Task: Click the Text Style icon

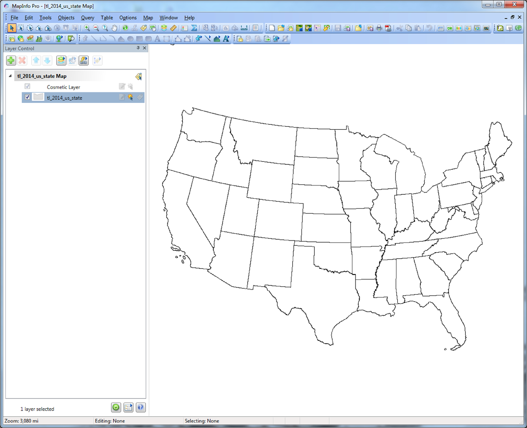Action: [226, 38]
